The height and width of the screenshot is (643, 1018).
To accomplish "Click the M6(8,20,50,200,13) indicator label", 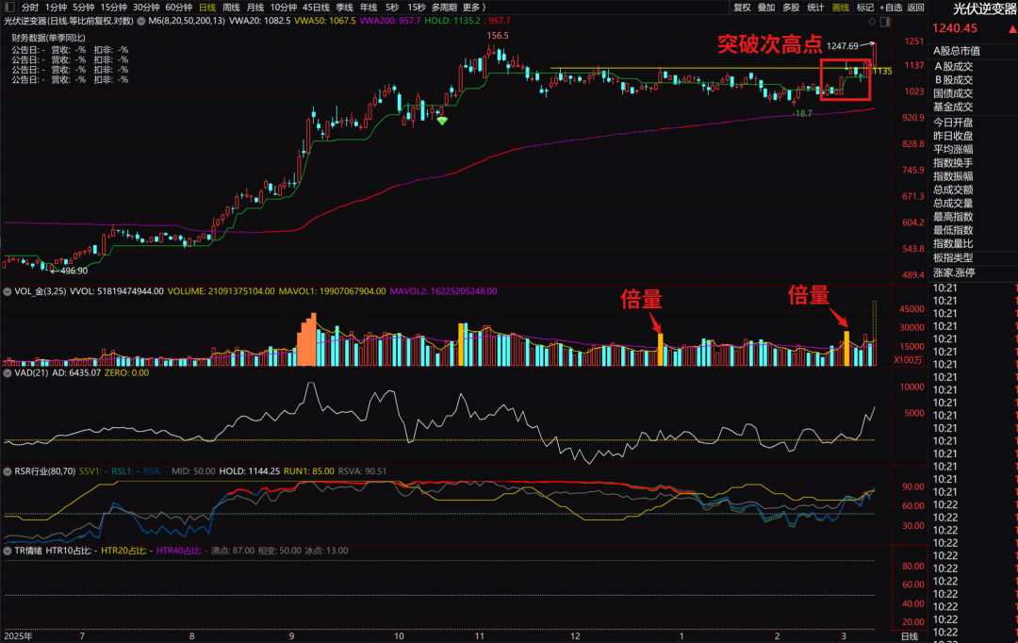I will [187, 21].
